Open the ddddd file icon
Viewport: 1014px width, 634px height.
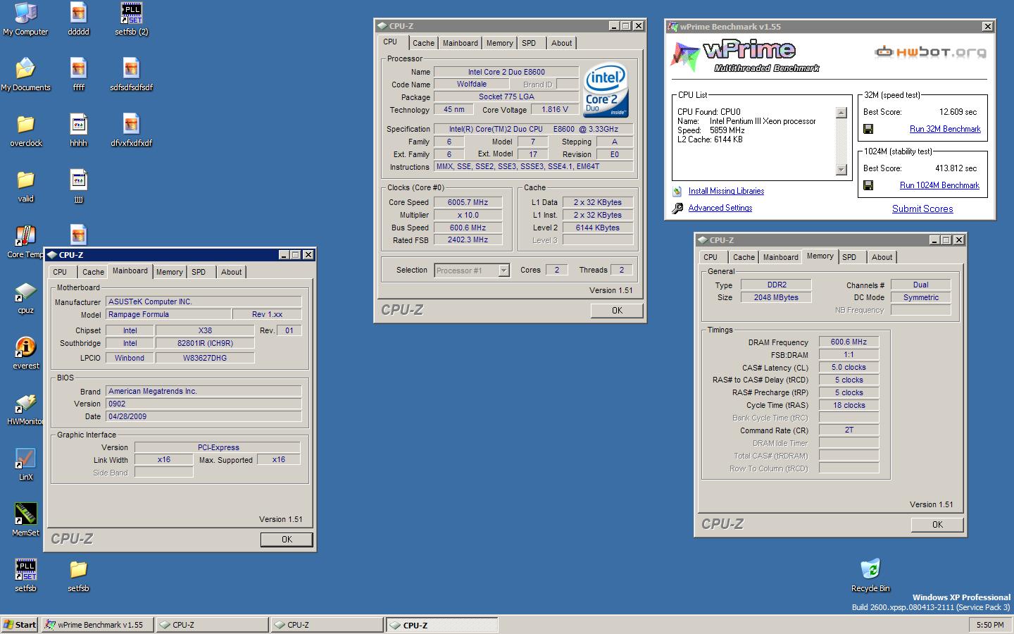pos(78,19)
